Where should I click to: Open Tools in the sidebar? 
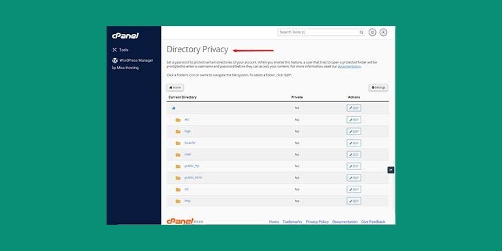[120, 50]
